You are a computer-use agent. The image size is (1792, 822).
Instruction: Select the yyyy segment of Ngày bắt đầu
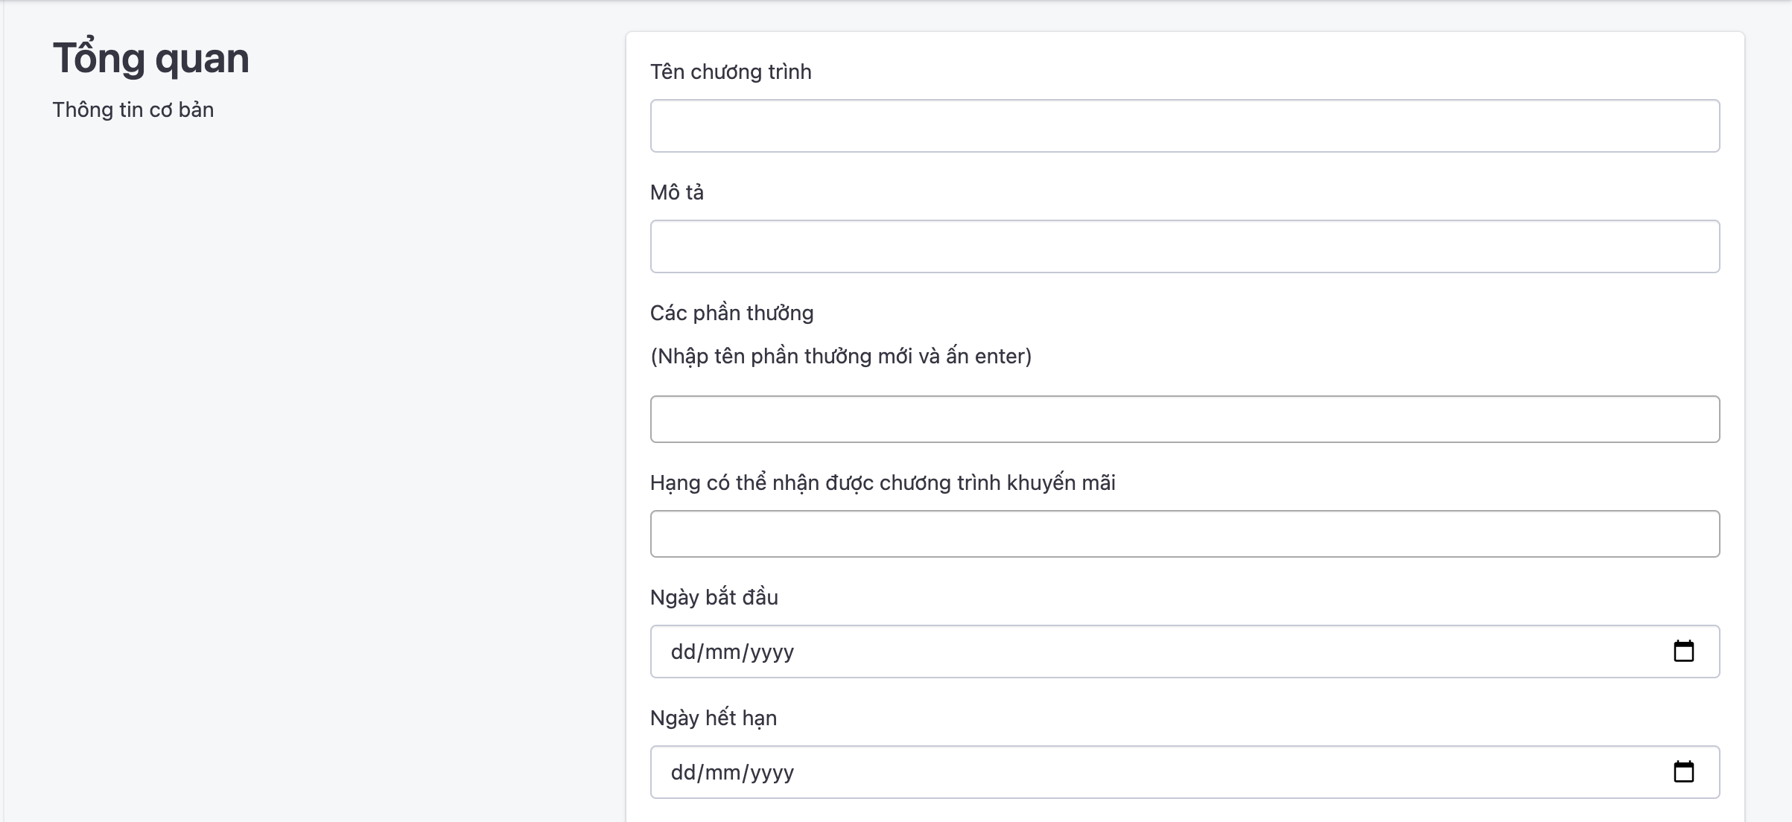(x=772, y=651)
